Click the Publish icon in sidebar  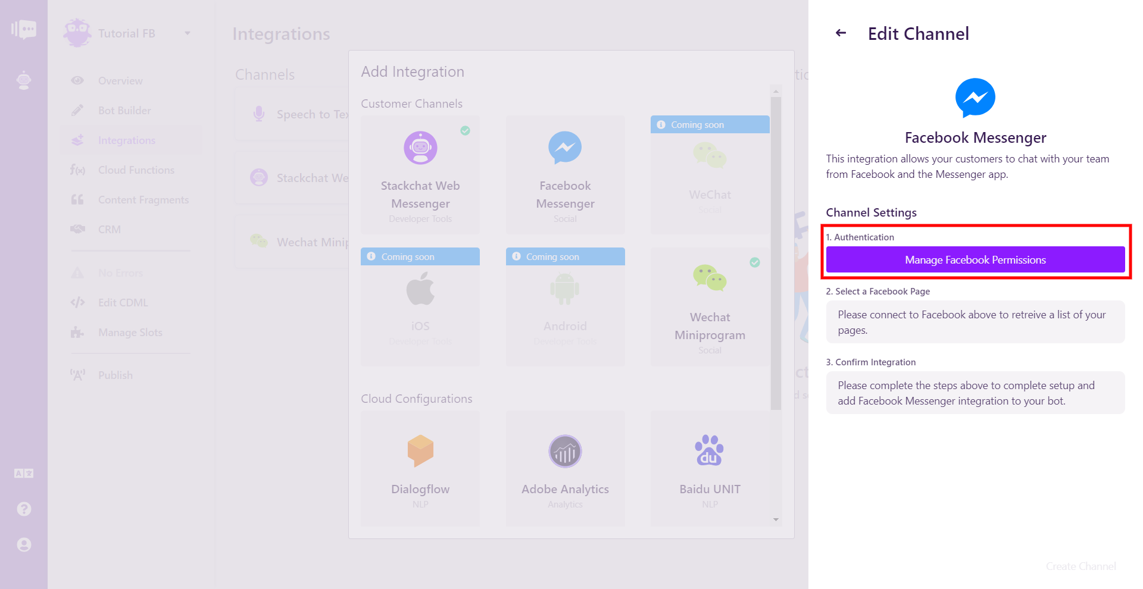tap(77, 375)
